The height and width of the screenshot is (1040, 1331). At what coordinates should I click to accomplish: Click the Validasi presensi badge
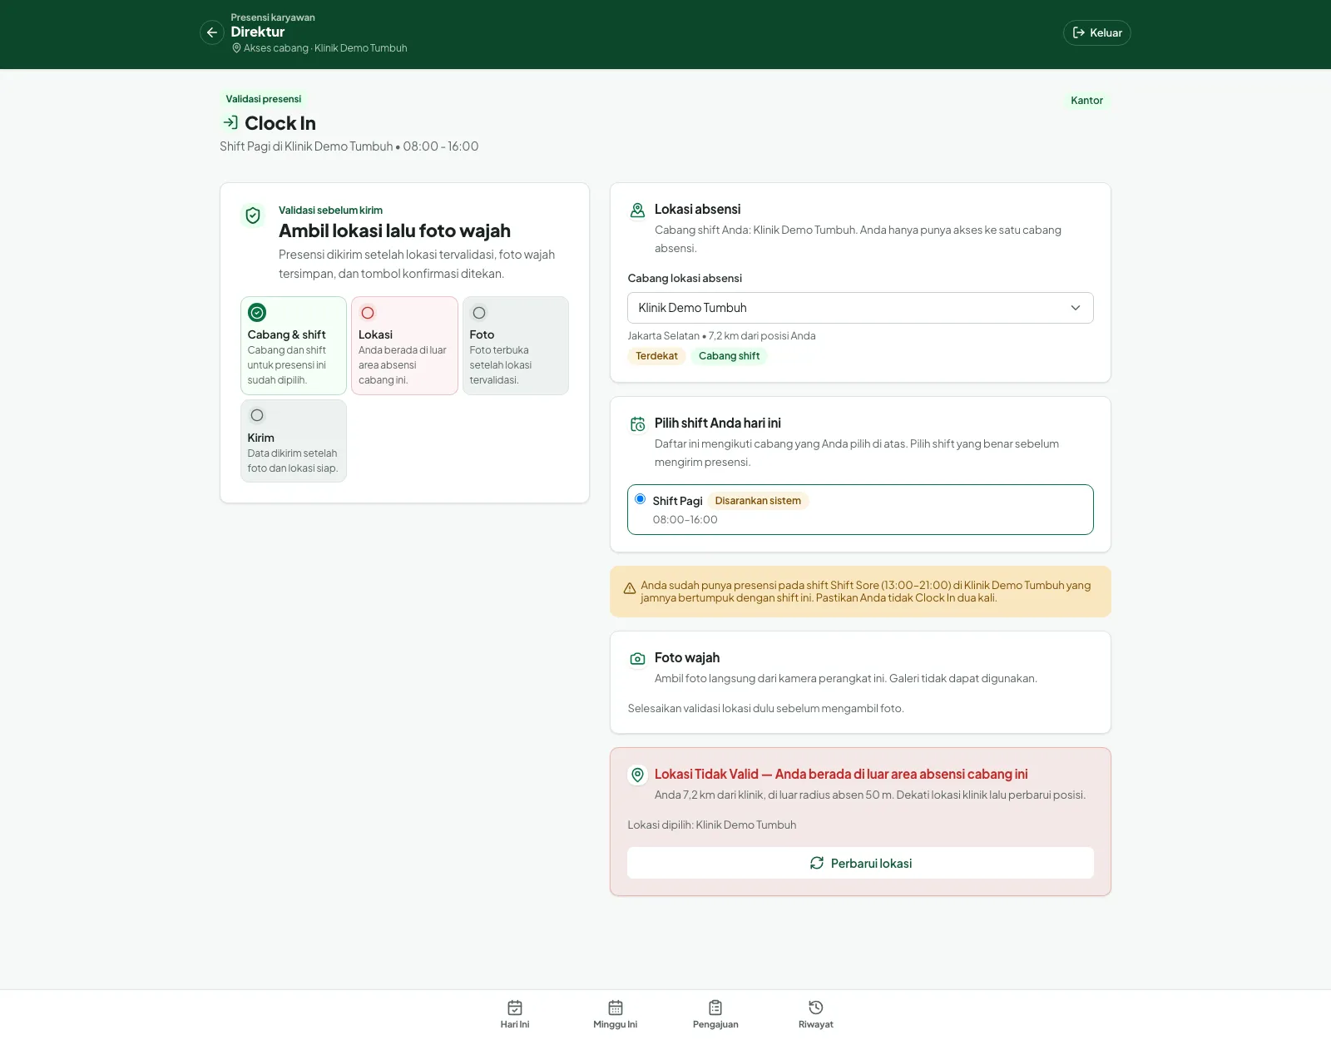[264, 99]
